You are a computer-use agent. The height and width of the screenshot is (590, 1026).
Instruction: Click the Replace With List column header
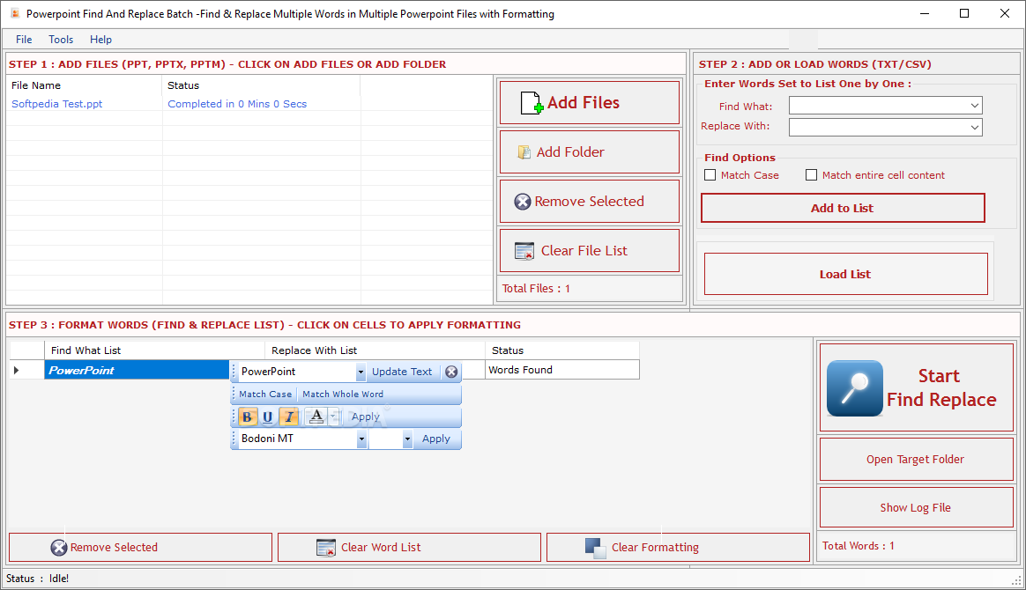[375, 350]
